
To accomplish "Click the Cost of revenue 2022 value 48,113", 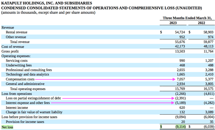I will pos(208,47).
